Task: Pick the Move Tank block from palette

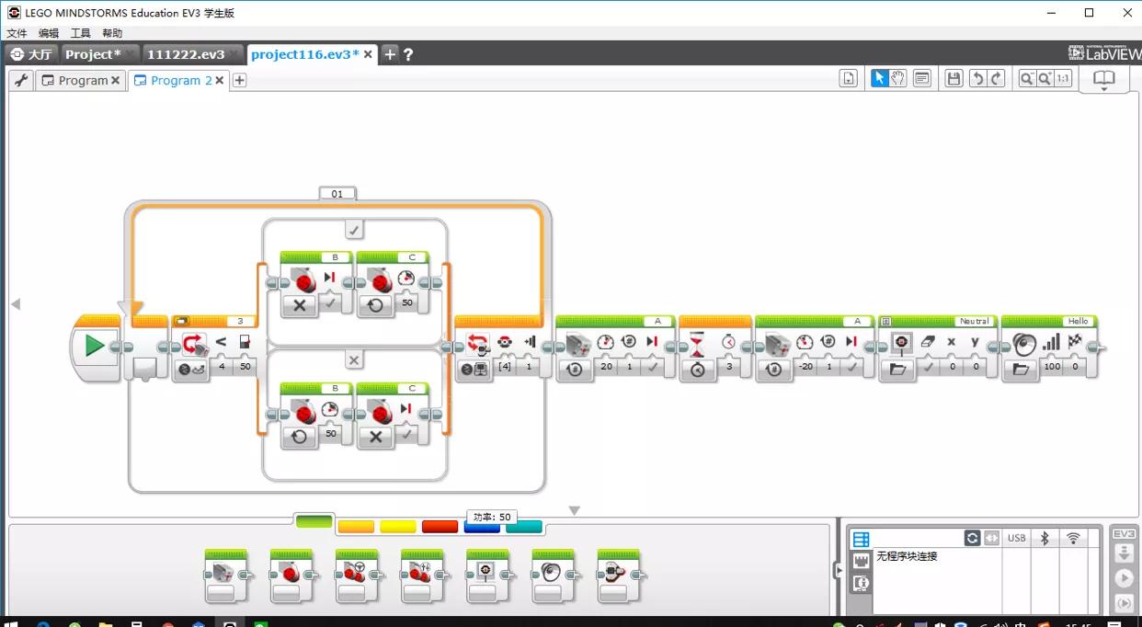Action: 422,575
